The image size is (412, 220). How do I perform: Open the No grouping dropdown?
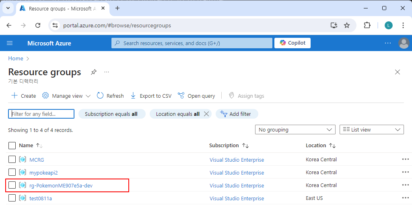[295, 130]
